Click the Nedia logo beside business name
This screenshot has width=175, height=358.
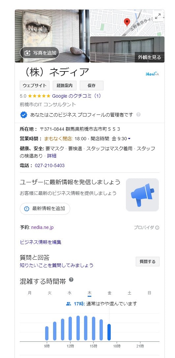point(152,74)
